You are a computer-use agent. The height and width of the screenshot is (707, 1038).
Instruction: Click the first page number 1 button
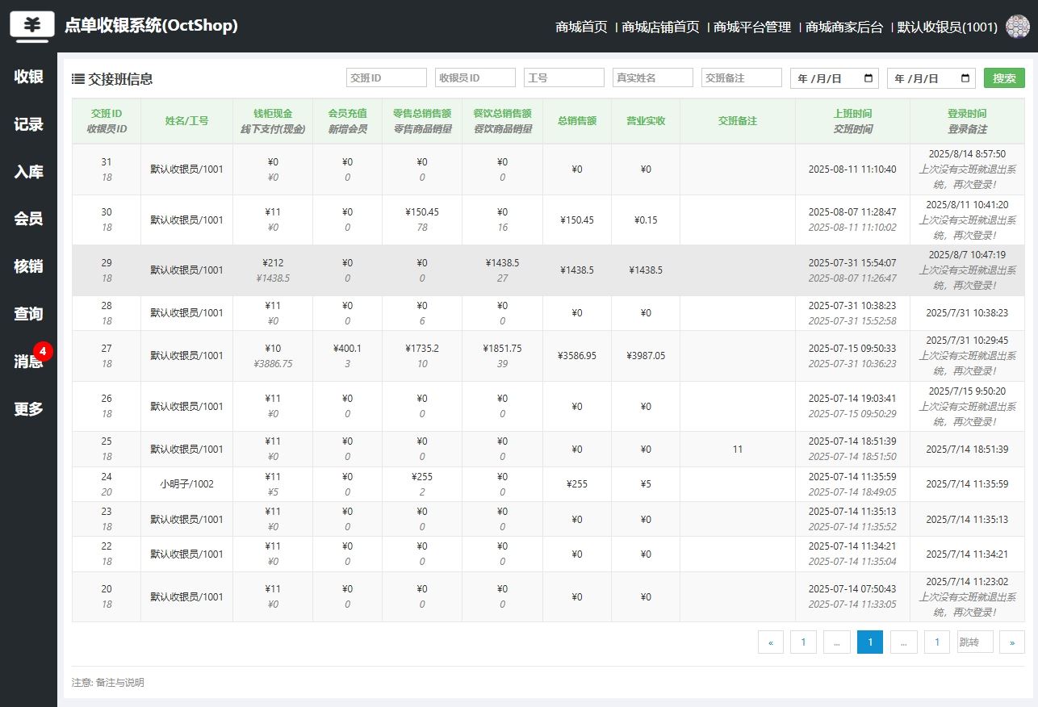pos(803,642)
